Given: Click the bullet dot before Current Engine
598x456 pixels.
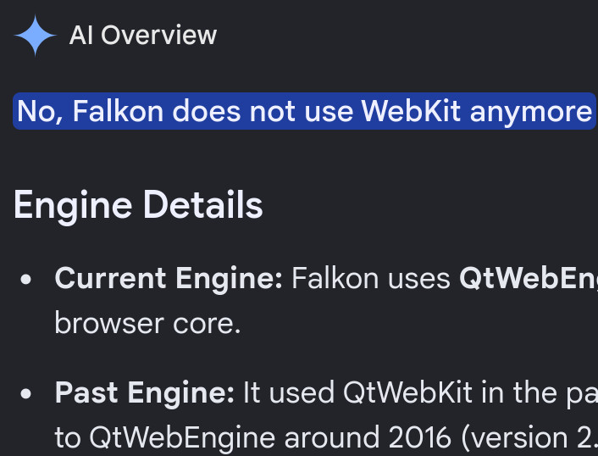Looking at the screenshot, I should point(26,280).
